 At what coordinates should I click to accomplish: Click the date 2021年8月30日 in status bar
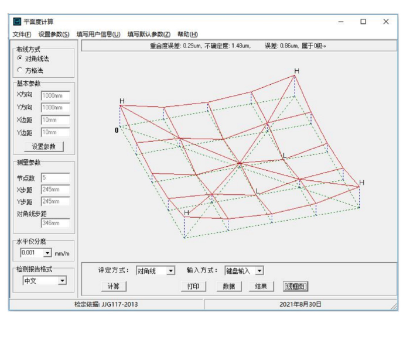(300, 304)
